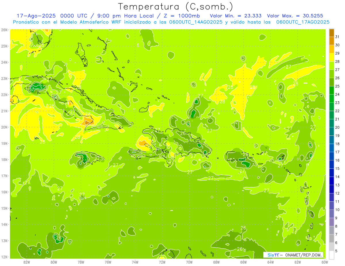
Task: Click the '72W' longitude axis label
Action: coord(162,262)
